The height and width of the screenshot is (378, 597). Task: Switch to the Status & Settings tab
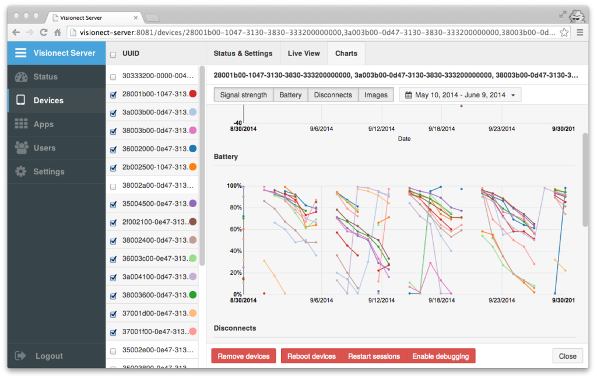pos(243,53)
